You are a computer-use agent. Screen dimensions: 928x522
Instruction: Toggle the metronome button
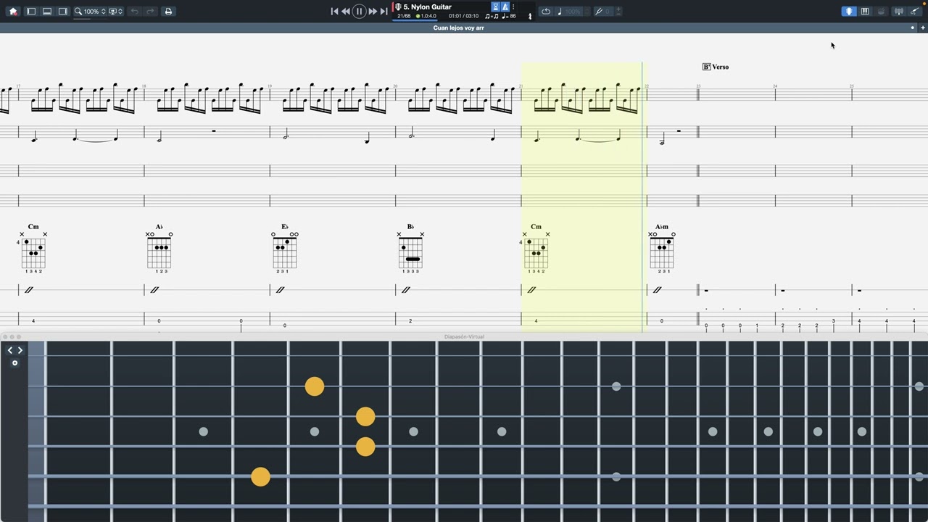click(x=505, y=7)
